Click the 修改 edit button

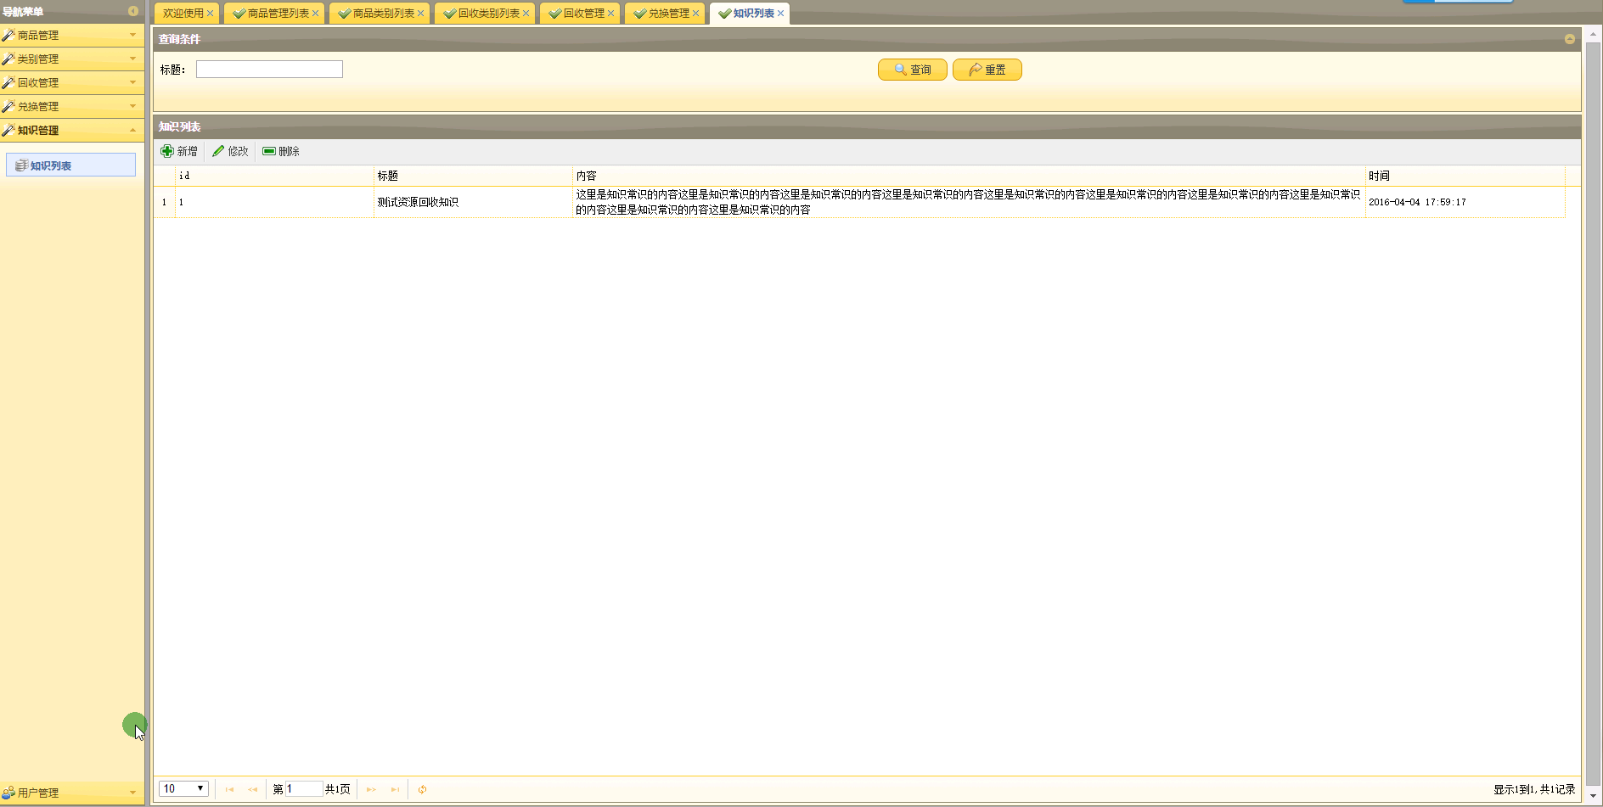[x=230, y=151]
